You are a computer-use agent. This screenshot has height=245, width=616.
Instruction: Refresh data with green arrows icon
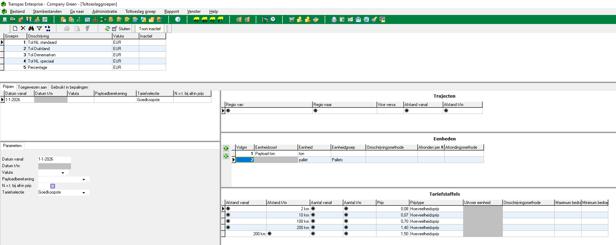tap(108, 28)
